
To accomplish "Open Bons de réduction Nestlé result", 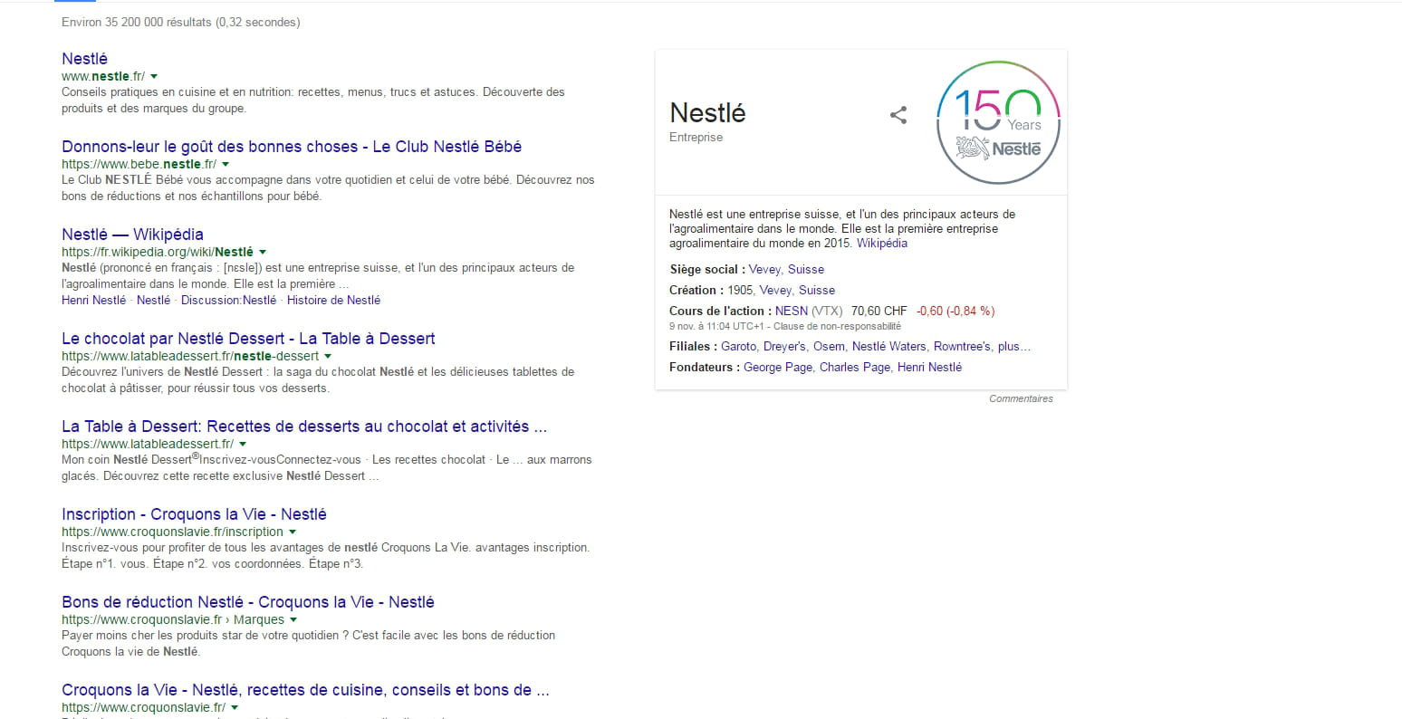I will coord(248,602).
